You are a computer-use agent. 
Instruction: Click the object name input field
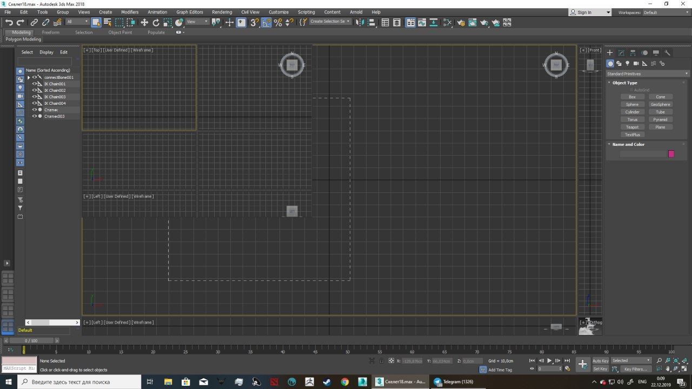click(643, 154)
